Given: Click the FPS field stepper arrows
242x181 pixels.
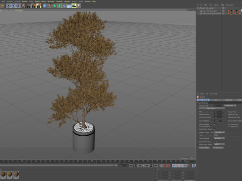Looking at the screenshot, I should [222, 112].
